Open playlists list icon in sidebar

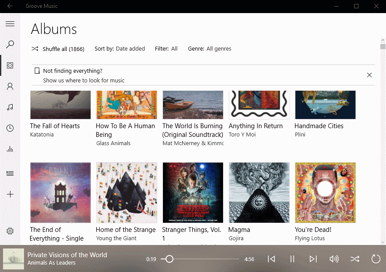point(10,173)
